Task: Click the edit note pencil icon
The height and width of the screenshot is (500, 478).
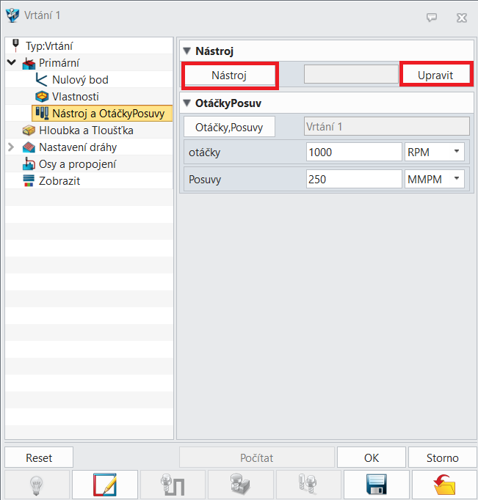Action: point(105,485)
